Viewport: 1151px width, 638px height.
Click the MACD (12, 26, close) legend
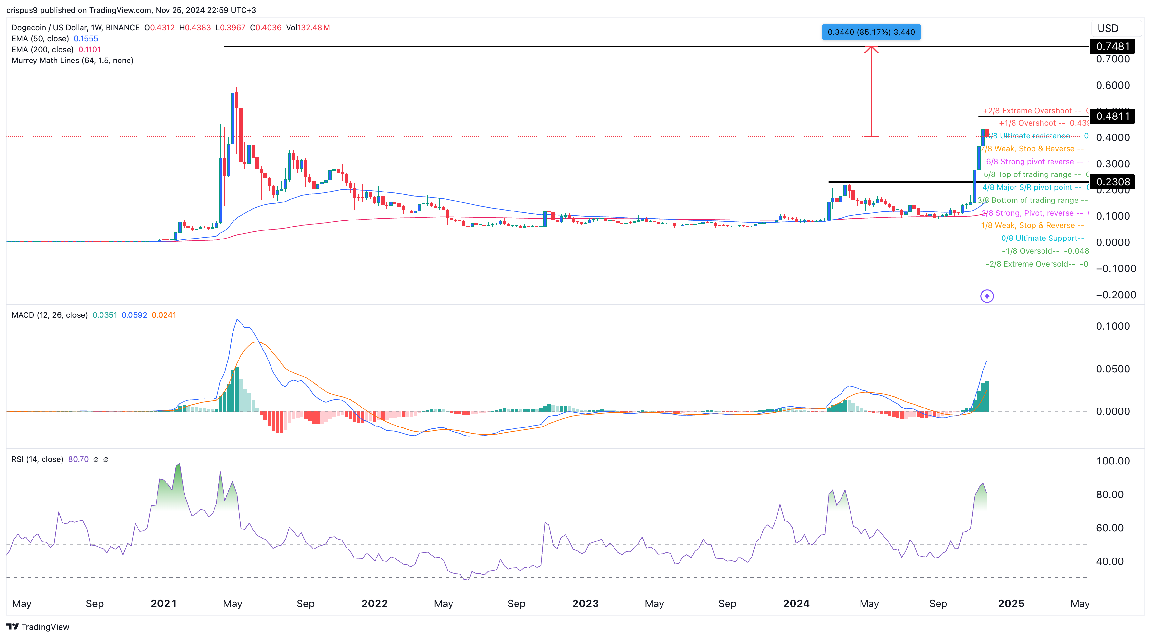[x=50, y=315]
